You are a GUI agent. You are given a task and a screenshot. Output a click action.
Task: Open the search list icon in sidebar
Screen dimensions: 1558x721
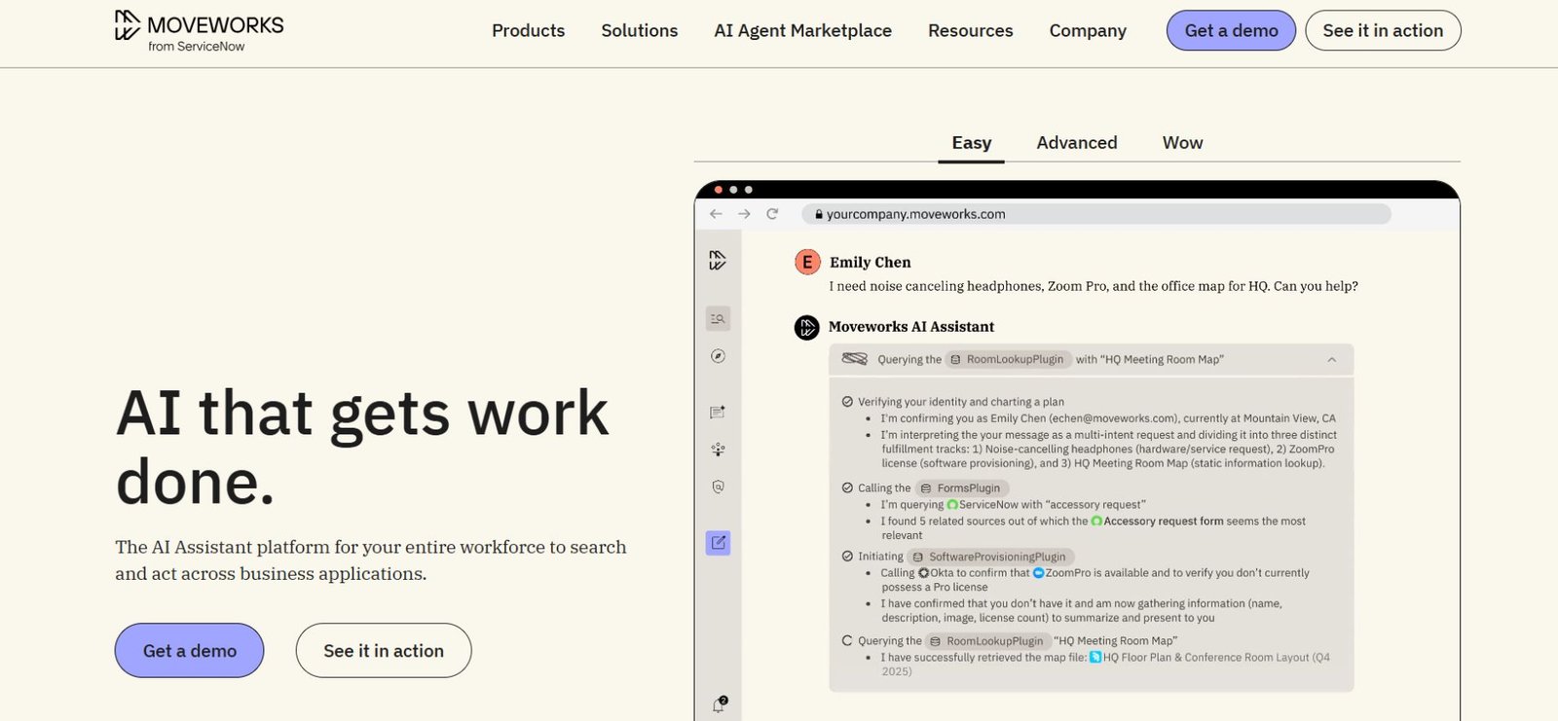718,318
